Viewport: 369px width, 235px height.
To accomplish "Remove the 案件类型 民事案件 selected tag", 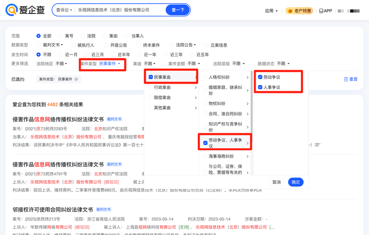I will [76, 79].
